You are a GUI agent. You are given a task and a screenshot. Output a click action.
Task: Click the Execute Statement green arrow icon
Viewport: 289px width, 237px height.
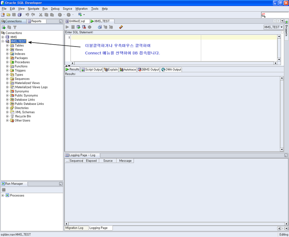[67, 27]
